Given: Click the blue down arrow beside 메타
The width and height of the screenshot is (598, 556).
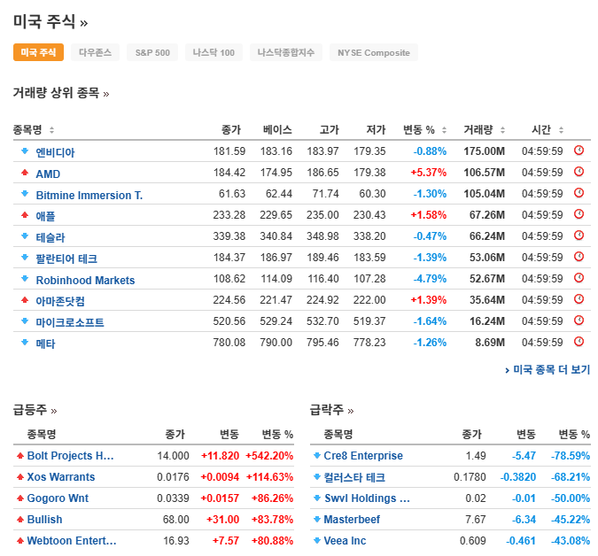Looking at the screenshot, I should click(x=25, y=343).
